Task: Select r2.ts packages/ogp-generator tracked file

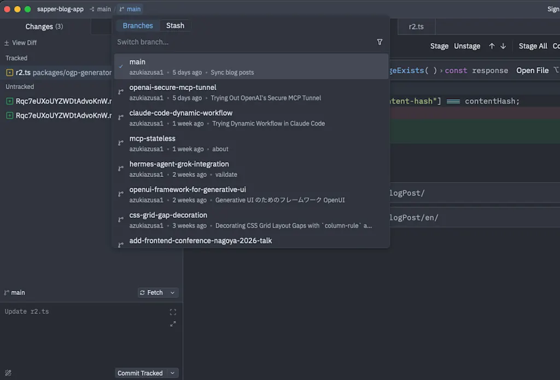Action: click(57, 73)
